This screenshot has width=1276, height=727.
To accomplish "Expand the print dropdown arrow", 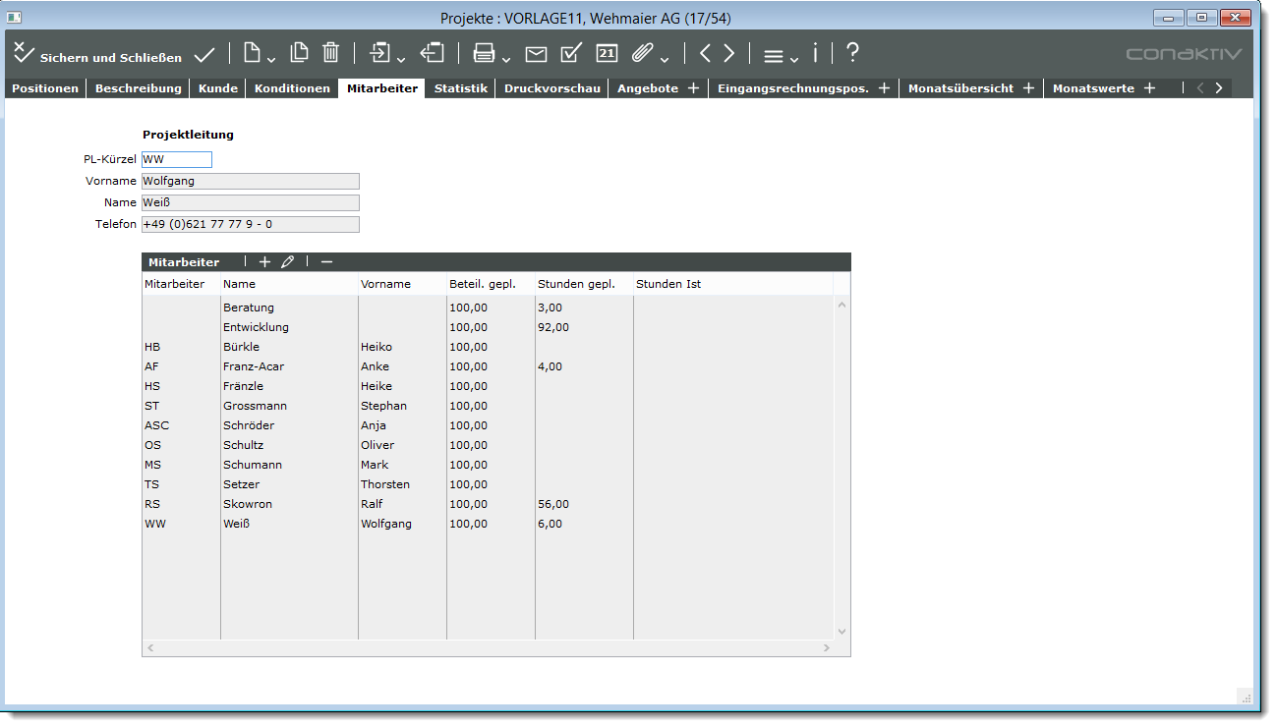I will click(506, 60).
